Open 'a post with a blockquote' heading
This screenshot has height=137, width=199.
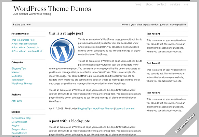[x=69, y=121]
